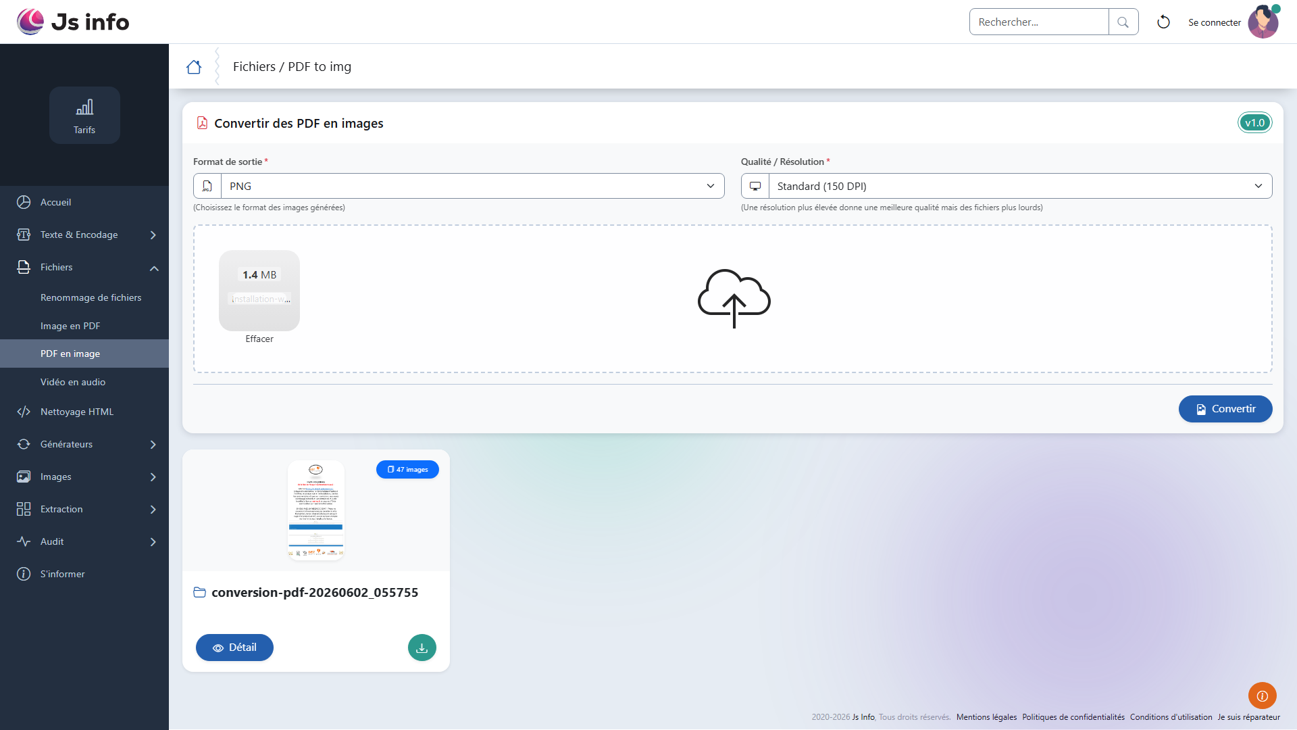Screen dimensions: 1297x730
Task: Collapse the Fichiers menu chevron
Action: pyautogui.click(x=154, y=268)
